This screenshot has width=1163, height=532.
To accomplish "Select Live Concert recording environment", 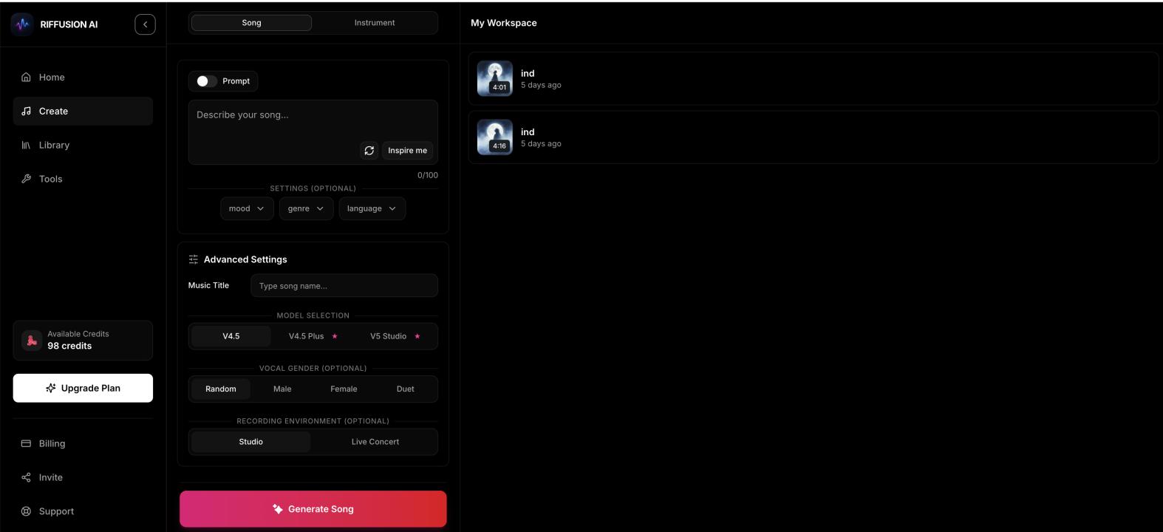I will (375, 442).
